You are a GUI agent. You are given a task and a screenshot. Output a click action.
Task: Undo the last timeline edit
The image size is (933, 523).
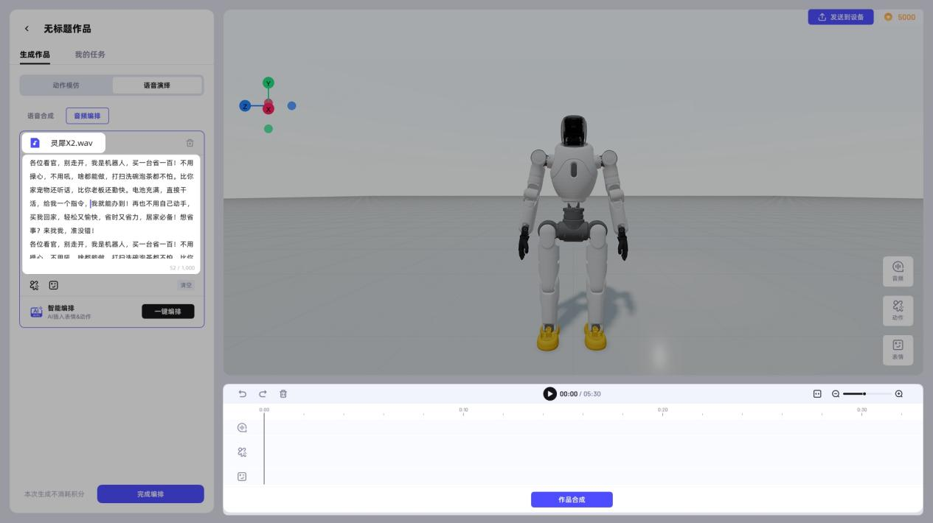click(x=243, y=394)
